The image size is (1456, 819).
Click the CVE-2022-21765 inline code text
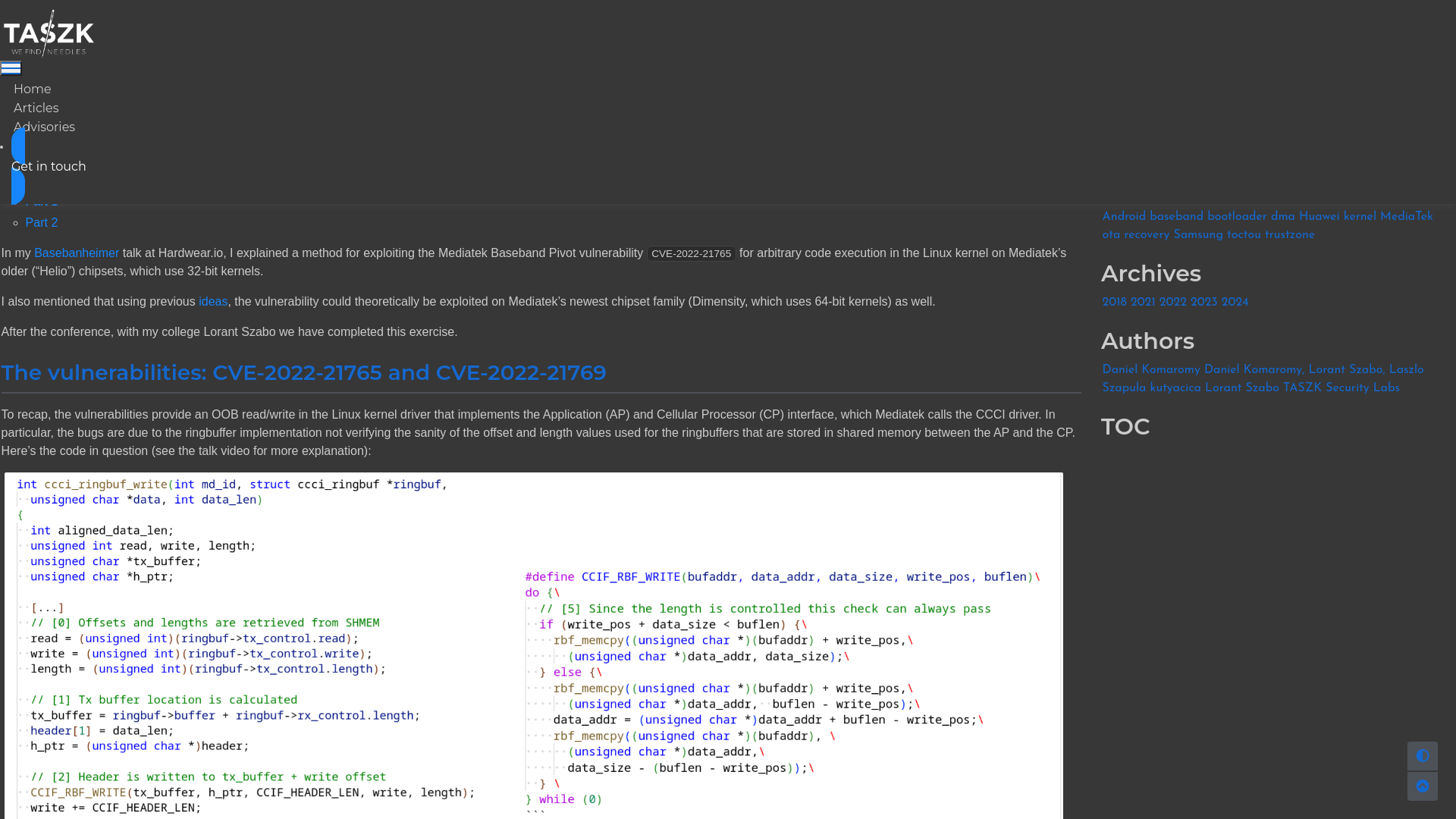(x=691, y=254)
